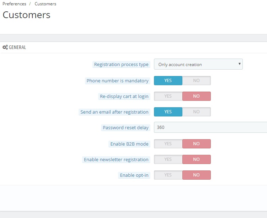Go to Preferences breadcrumb link
This screenshot has height=218, width=267.
click(14, 4)
